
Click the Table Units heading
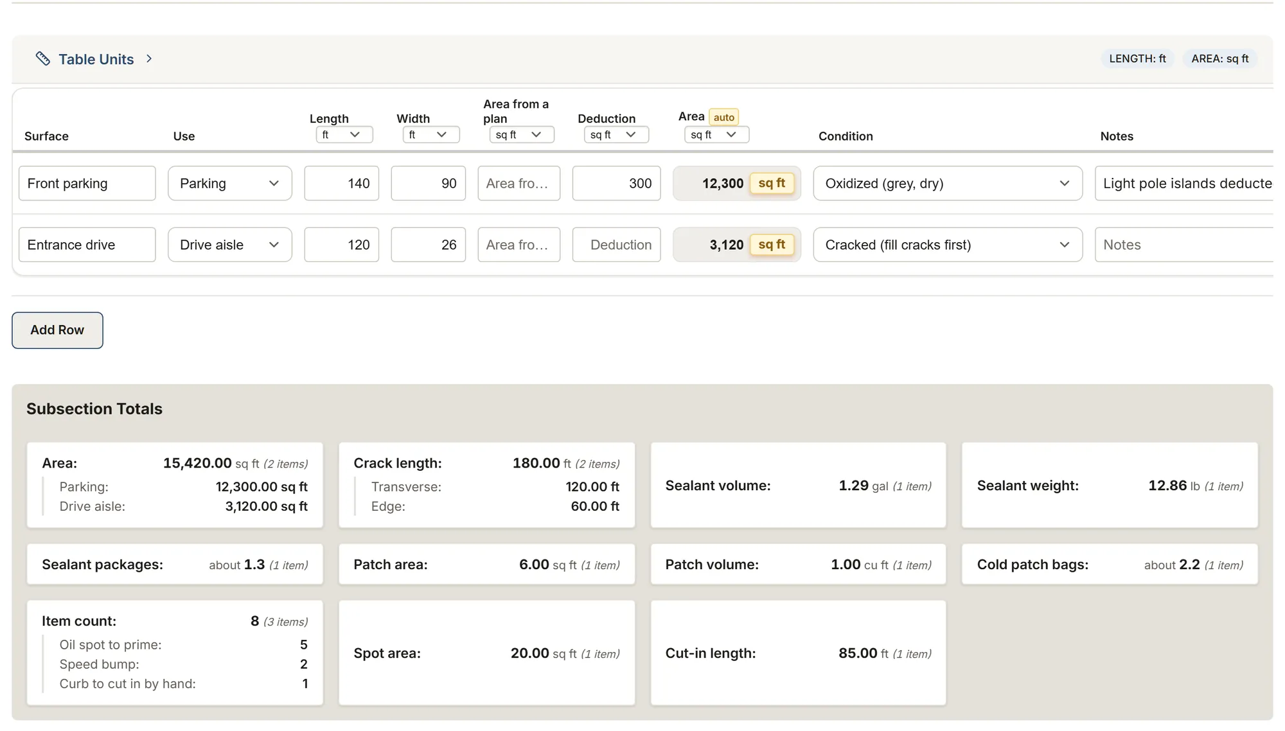pyautogui.click(x=96, y=59)
